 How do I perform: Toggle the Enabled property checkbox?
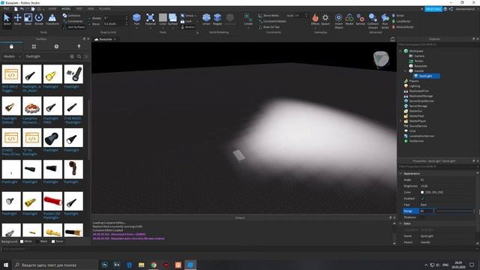(422, 199)
